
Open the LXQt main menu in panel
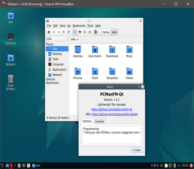pos(2,166)
